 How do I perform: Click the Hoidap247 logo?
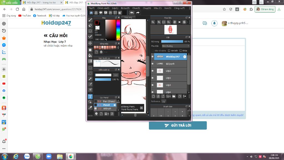(56, 23)
